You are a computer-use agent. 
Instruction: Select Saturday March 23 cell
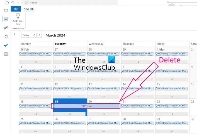[x=193, y=107]
